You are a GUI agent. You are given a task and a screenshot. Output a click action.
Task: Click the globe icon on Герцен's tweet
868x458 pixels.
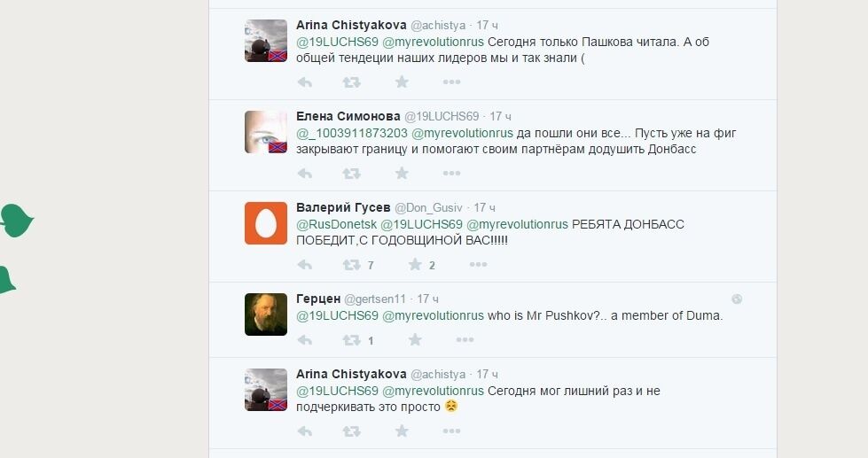(736, 299)
